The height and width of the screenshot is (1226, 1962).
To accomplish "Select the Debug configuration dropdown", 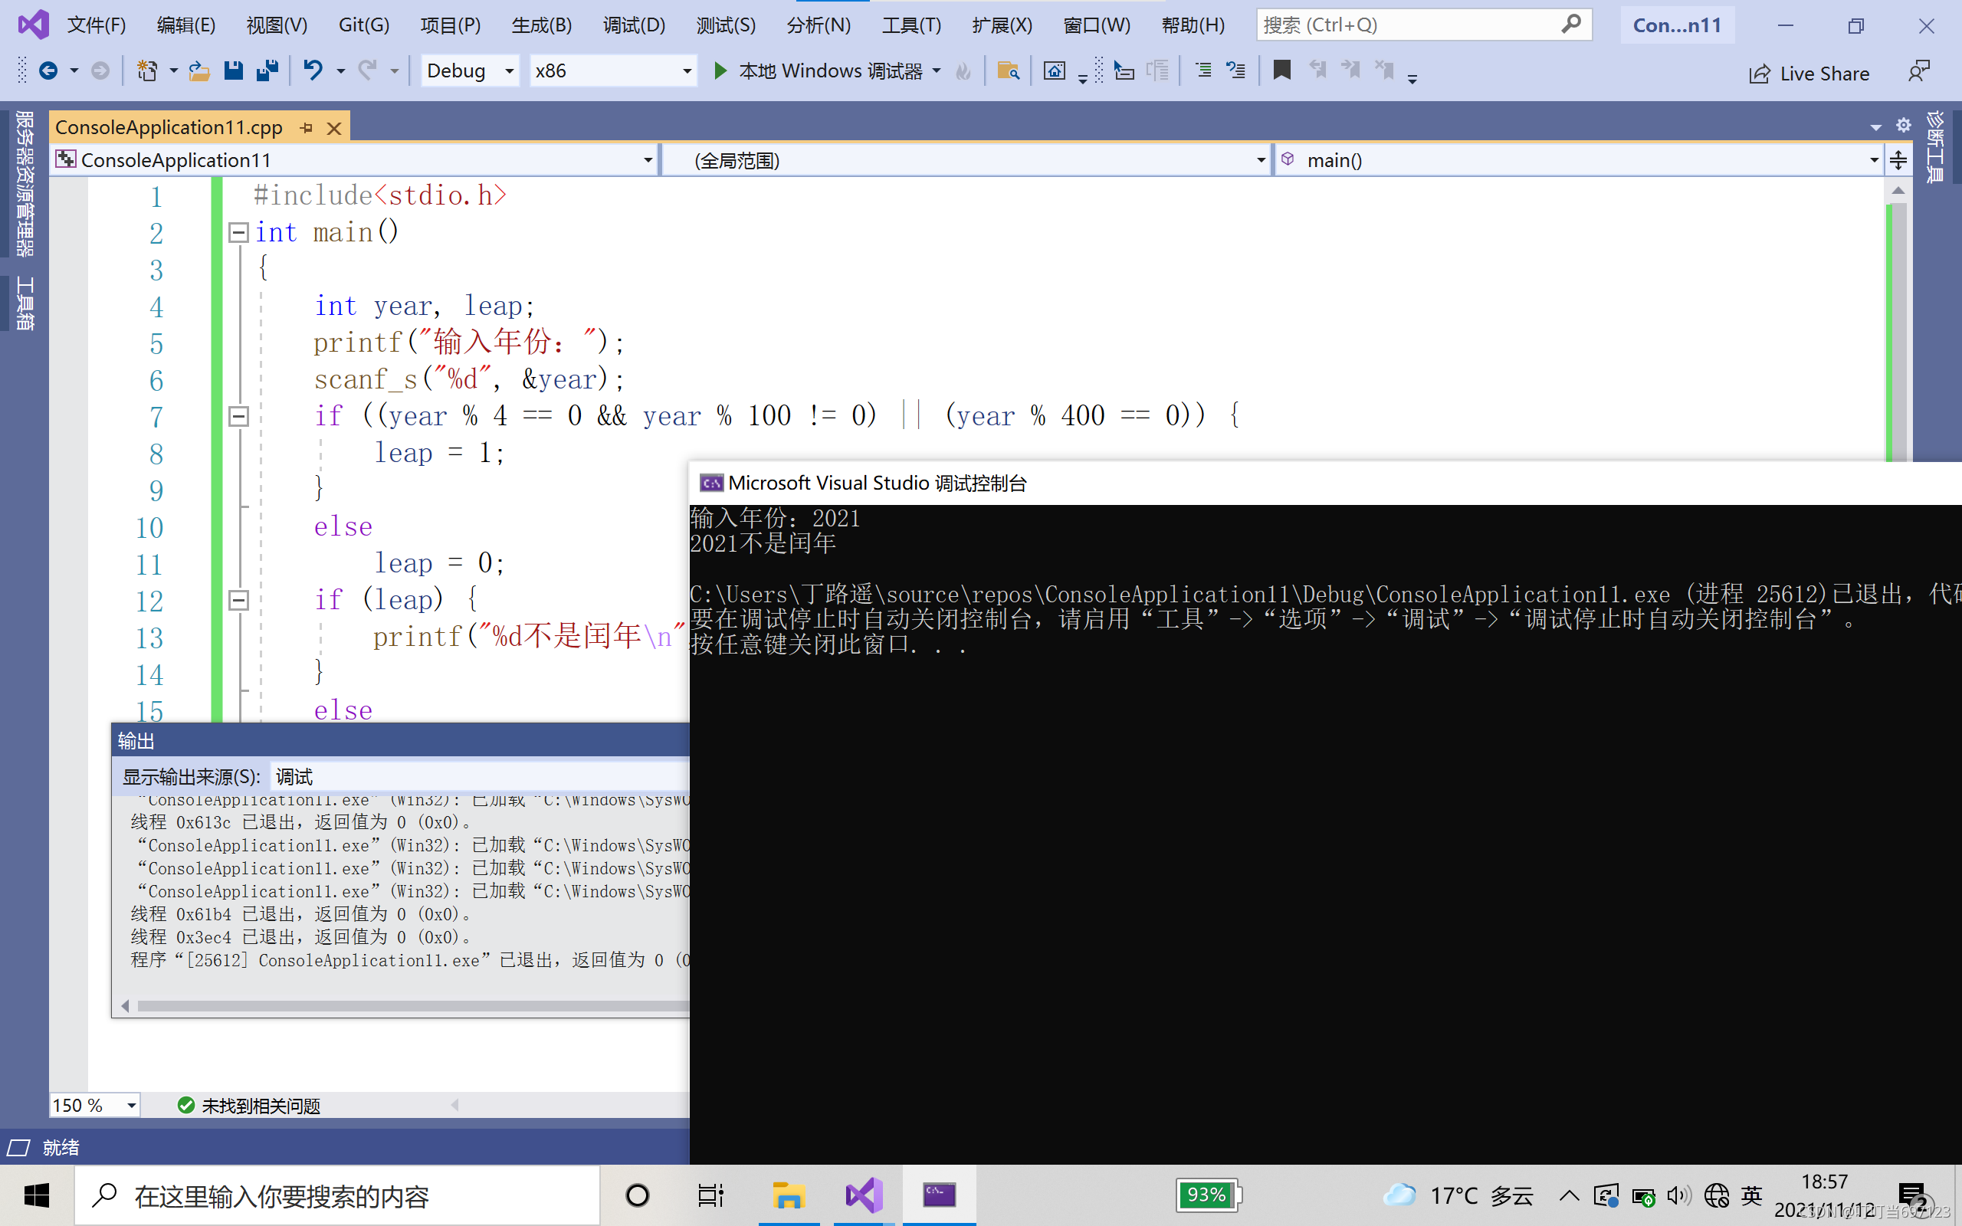I will tap(469, 69).
